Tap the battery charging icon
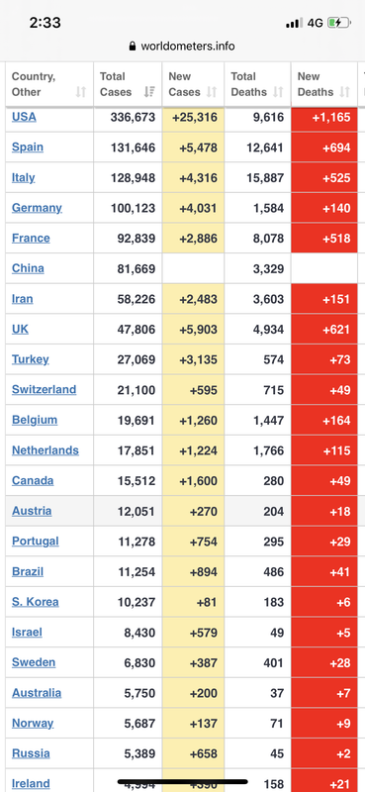 [338, 23]
